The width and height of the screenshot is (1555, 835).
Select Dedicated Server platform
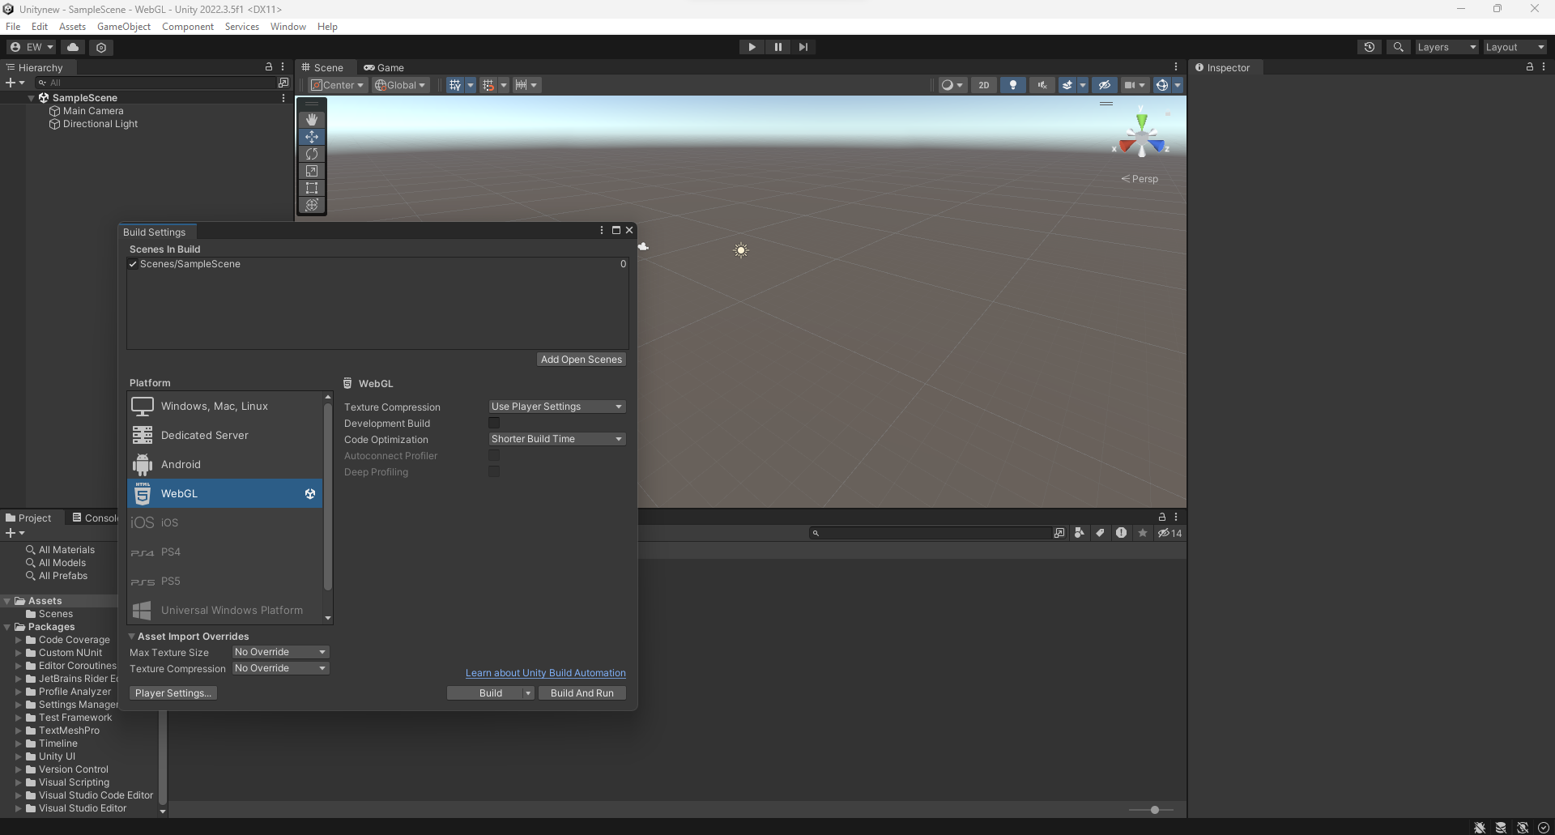(225, 435)
